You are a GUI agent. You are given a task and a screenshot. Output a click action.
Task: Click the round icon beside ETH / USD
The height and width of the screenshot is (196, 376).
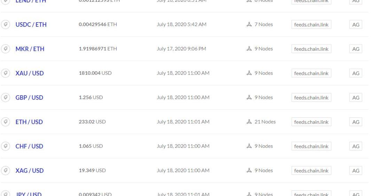(5, 122)
